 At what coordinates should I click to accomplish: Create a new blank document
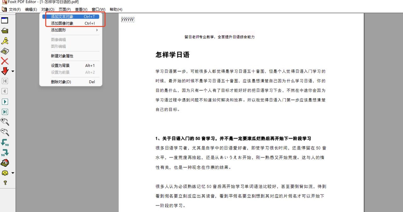click(4, 20)
